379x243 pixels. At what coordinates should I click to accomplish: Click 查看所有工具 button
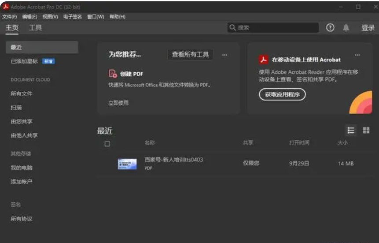190,55
